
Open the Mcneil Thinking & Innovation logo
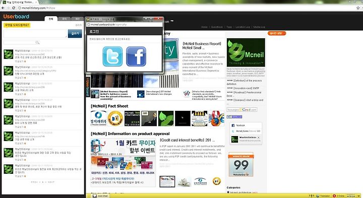coord(246,52)
